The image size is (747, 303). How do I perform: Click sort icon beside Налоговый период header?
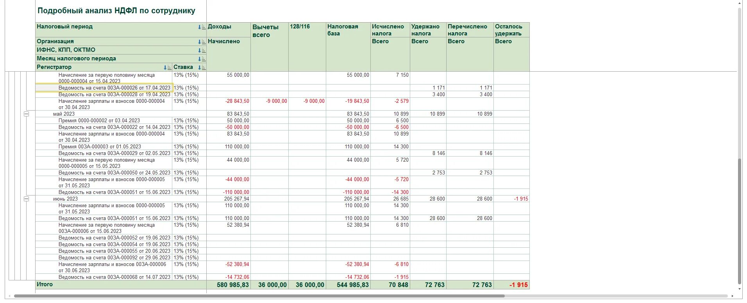(202, 27)
